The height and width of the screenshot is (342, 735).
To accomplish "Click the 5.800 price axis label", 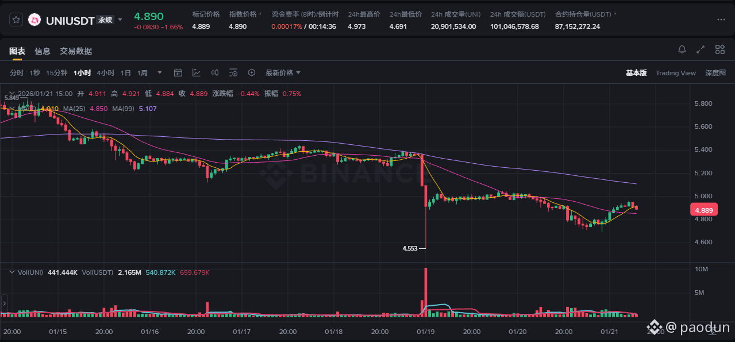I will [703, 103].
